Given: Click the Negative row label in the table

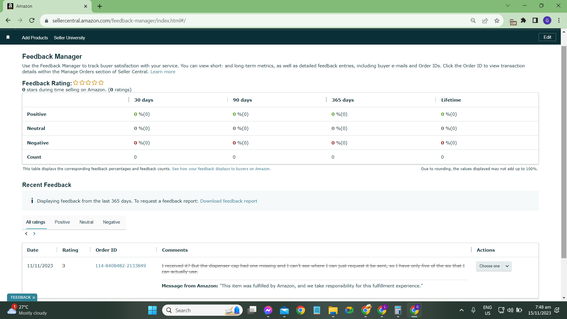Looking at the screenshot, I should (x=38, y=143).
